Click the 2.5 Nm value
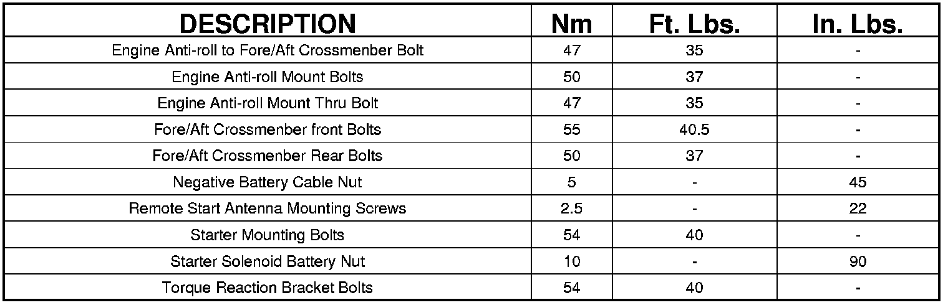Image resolution: width=948 pixels, height=305 pixels. pos(571,209)
